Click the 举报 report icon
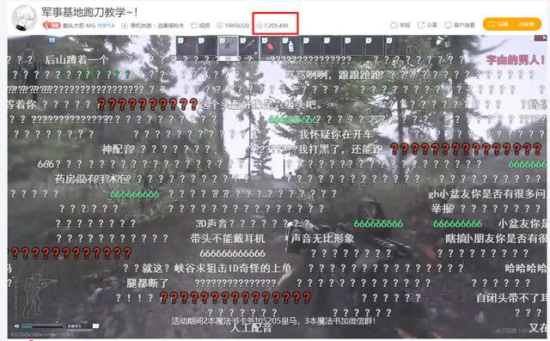Viewport: 550px width, 341px height. (x=394, y=25)
